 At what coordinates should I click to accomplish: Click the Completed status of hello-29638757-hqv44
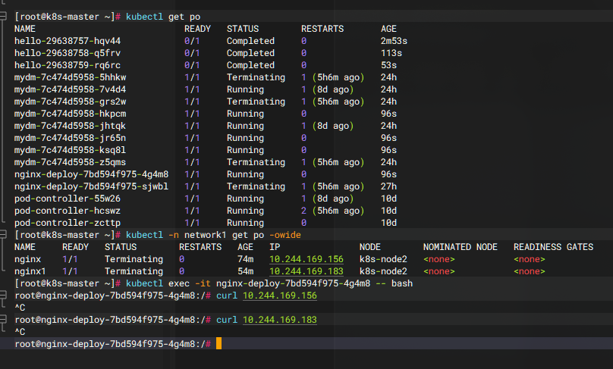[x=250, y=41]
